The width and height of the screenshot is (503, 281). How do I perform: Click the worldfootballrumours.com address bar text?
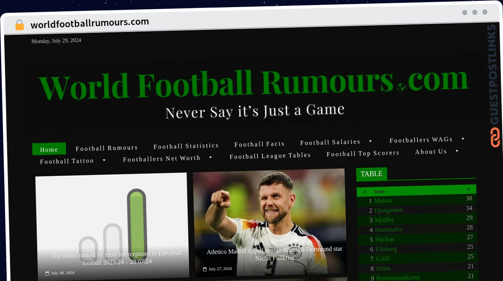[90, 23]
